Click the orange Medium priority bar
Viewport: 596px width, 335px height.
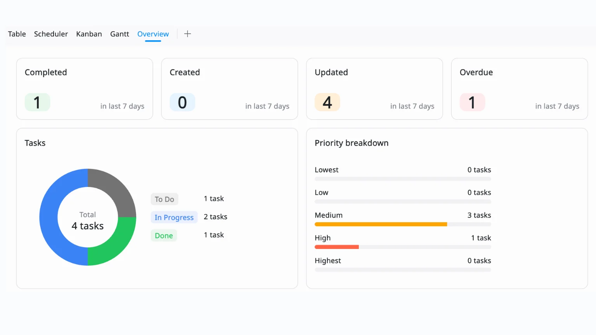click(x=381, y=224)
